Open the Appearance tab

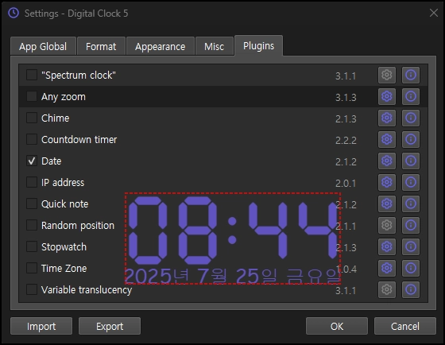point(161,46)
